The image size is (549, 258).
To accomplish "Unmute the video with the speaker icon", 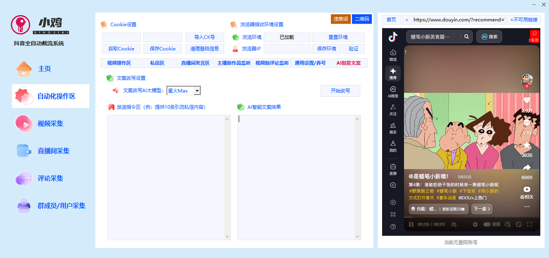I will 508,224.
